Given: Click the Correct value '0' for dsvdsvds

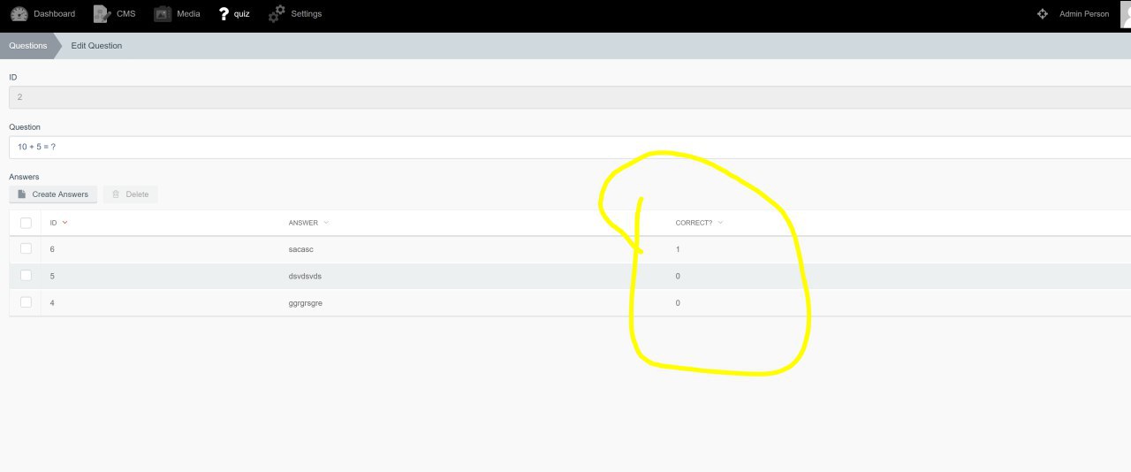Looking at the screenshot, I should point(678,276).
